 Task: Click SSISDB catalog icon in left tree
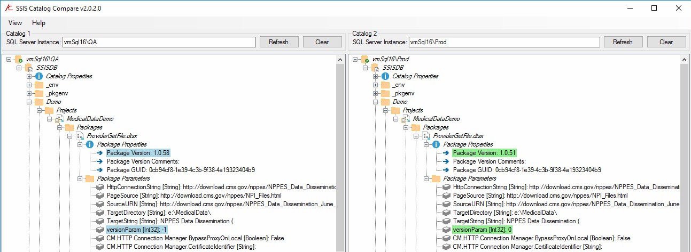29,68
